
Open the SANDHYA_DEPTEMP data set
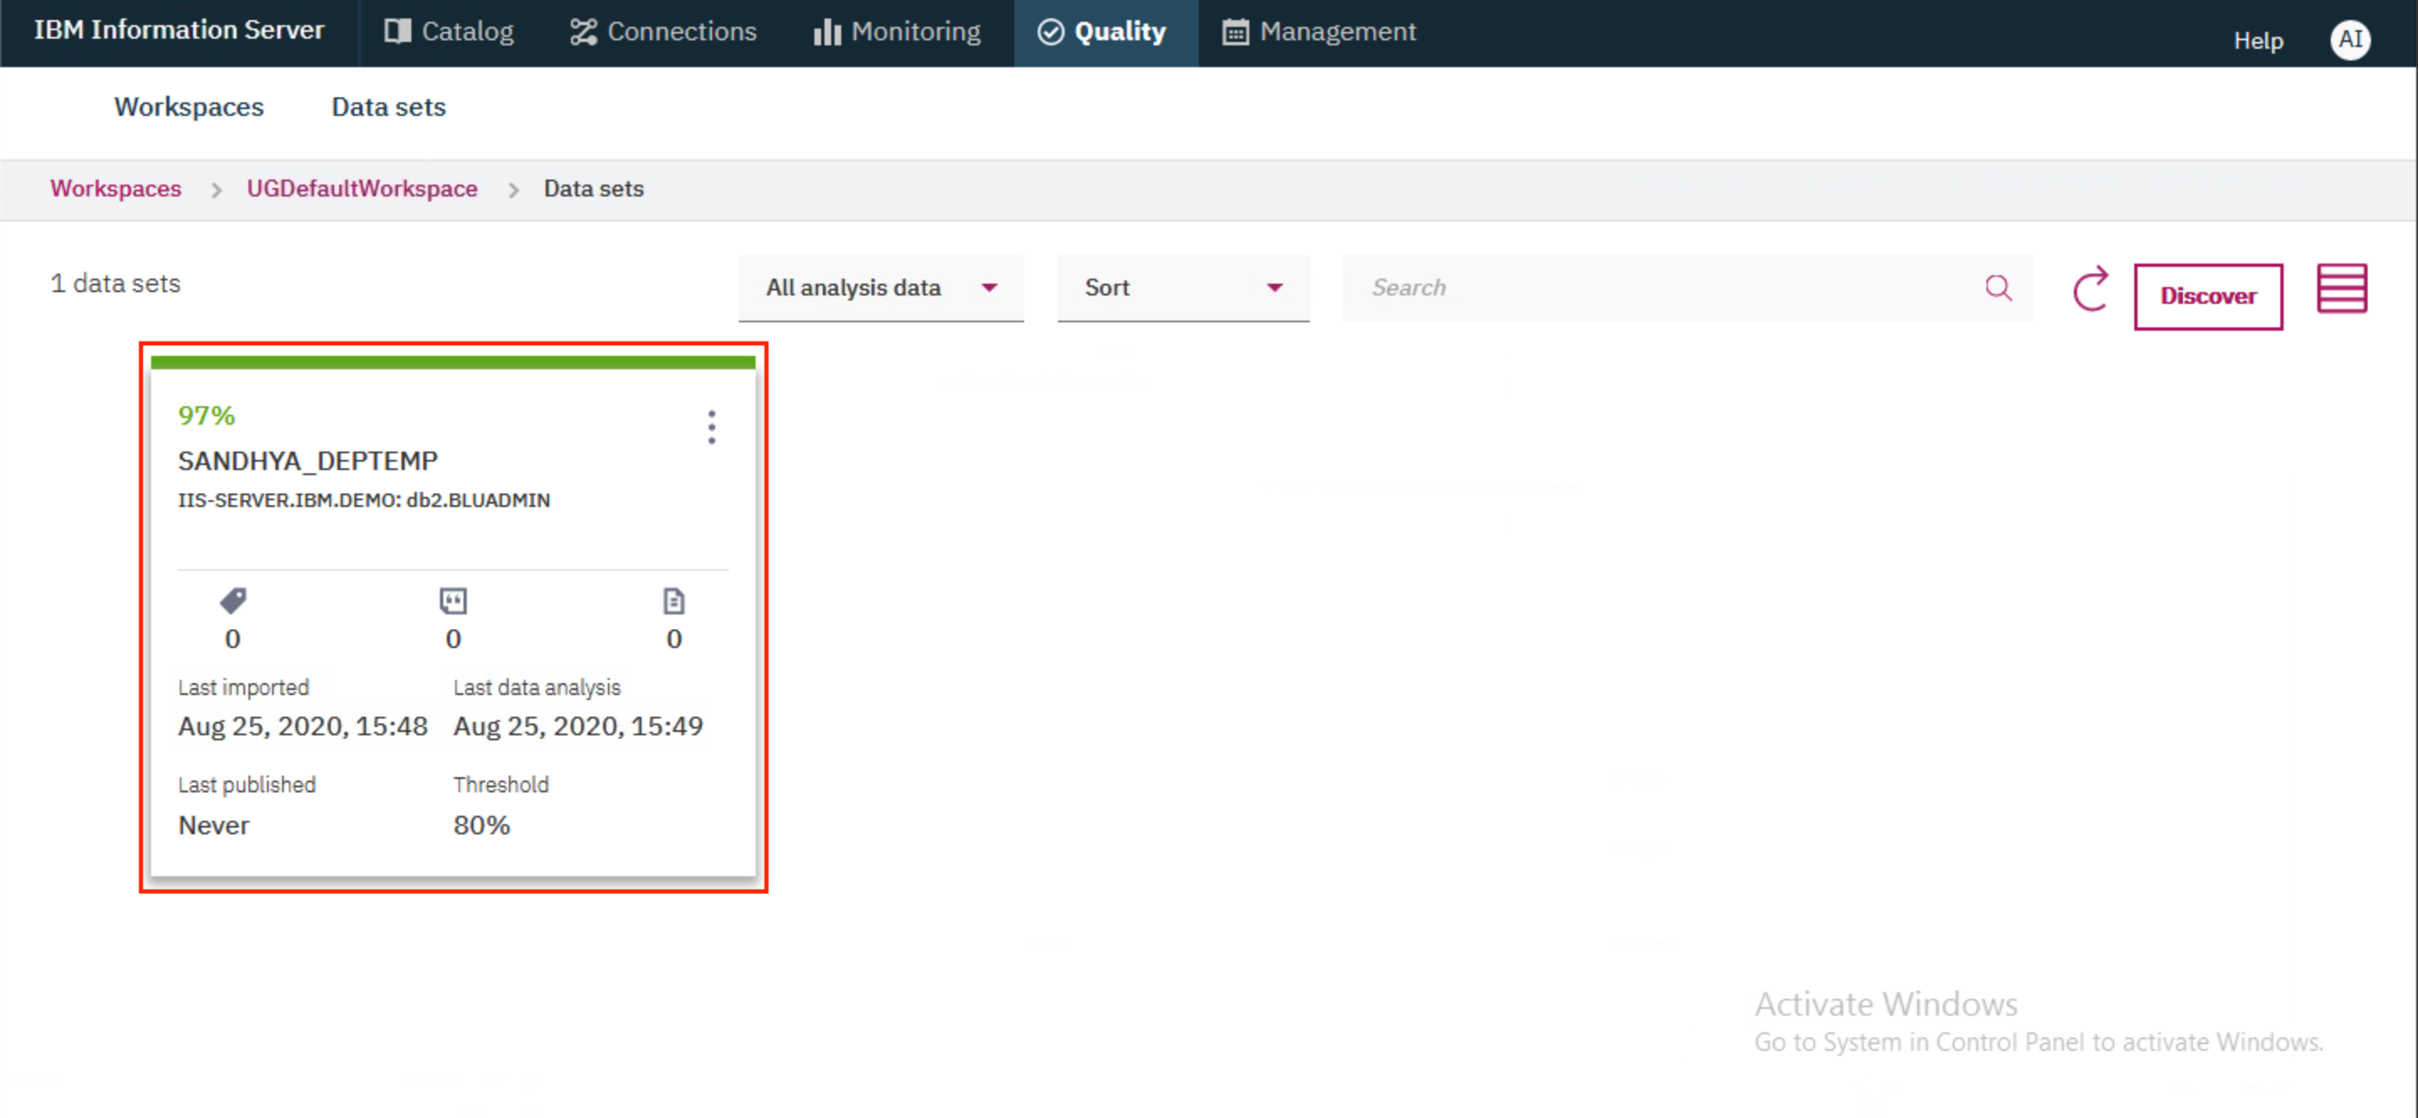point(308,461)
